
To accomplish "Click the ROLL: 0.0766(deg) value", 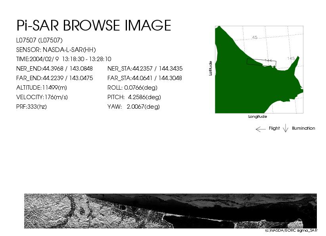I will [132, 88].
